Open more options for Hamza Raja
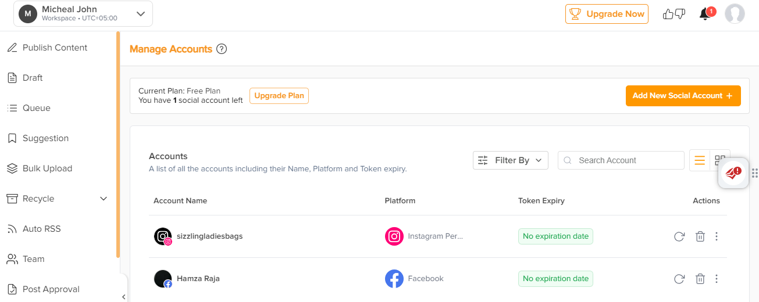The width and height of the screenshot is (759, 302). [x=717, y=279]
